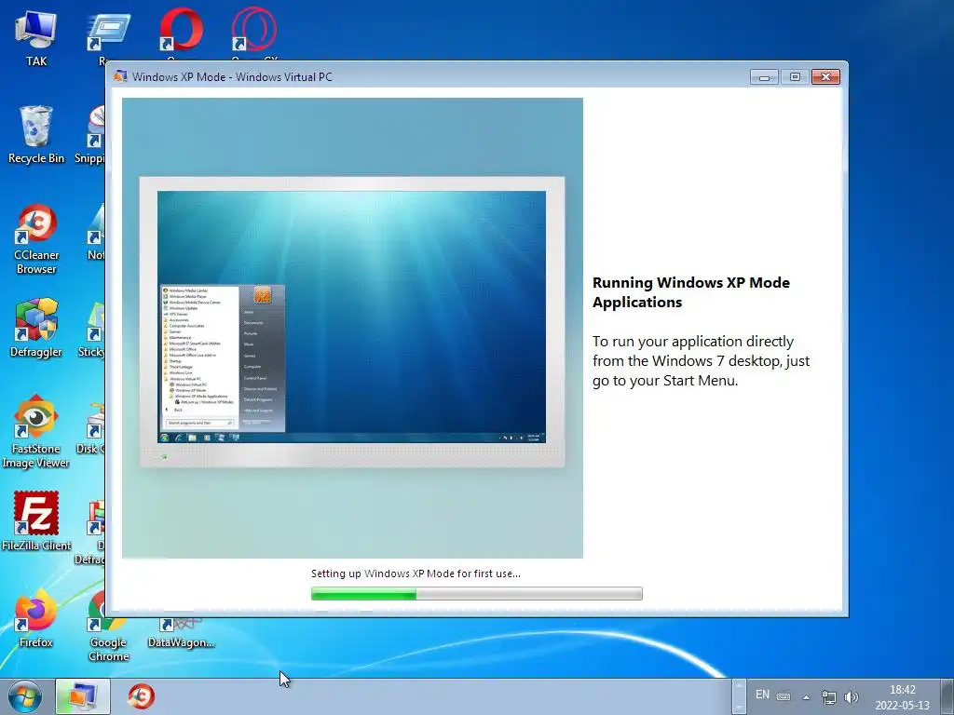Minimize the Windows XP Mode window
The image size is (954, 715).
point(764,76)
